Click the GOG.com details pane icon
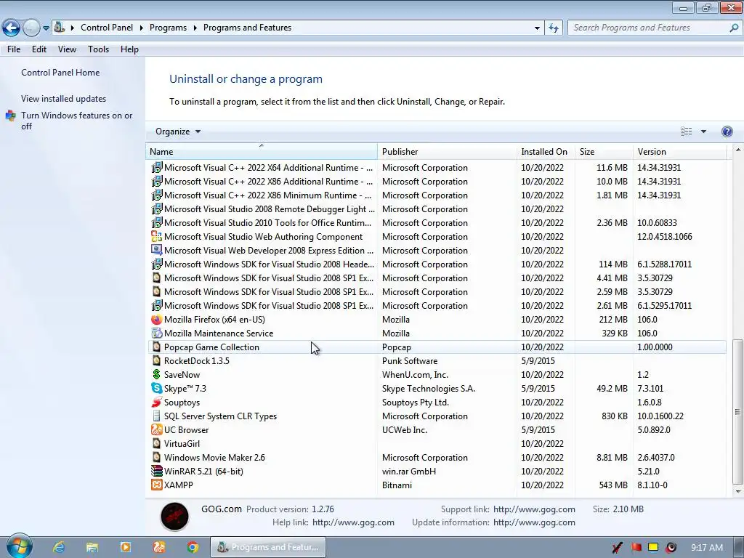 coord(174,517)
